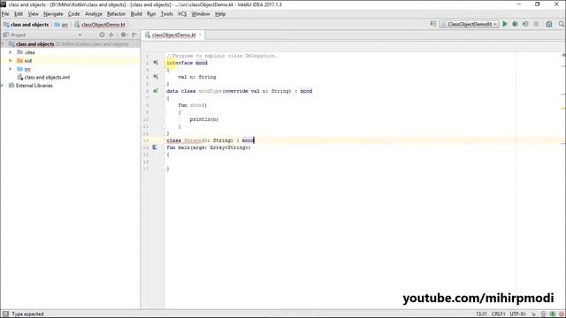Viewport: 566px width, 318px height.
Task: Open the Help menu
Action: pos(220,14)
